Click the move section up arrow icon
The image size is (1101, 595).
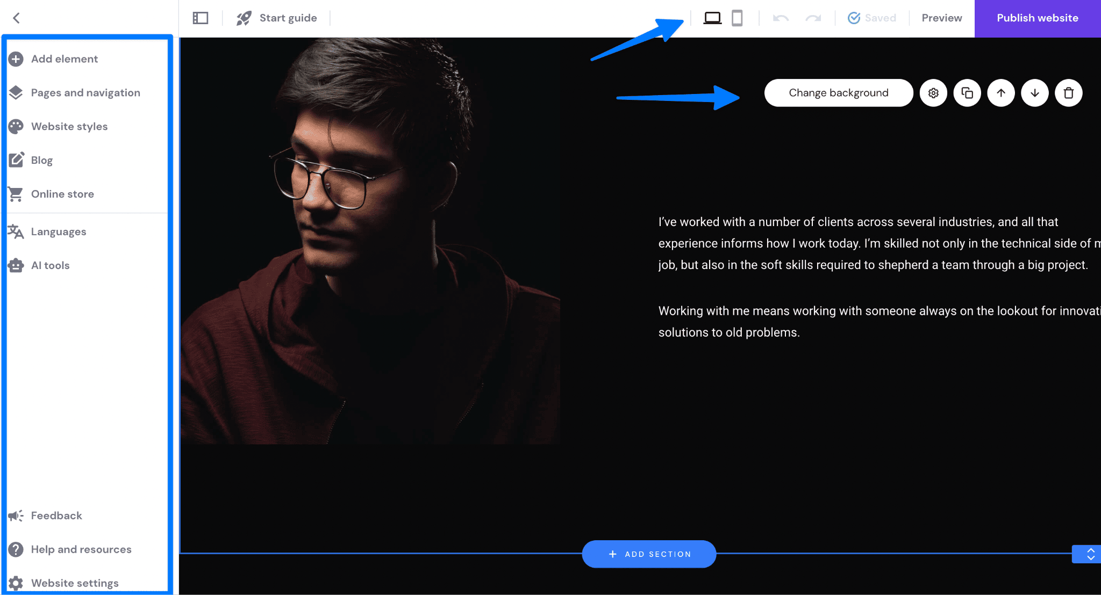pyautogui.click(x=1000, y=92)
